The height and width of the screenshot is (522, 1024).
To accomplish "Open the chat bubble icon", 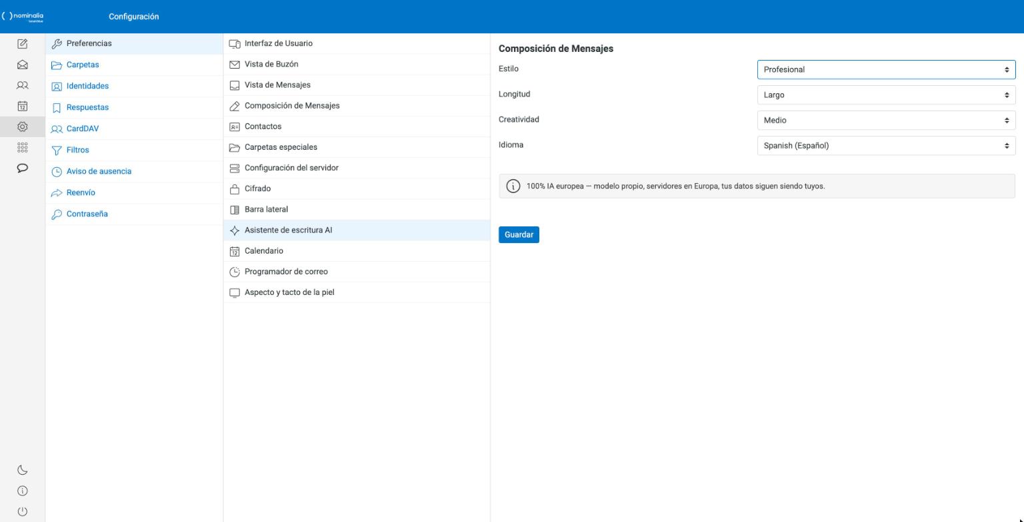I will (22, 168).
